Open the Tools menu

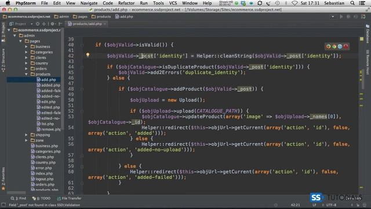(158, 3)
